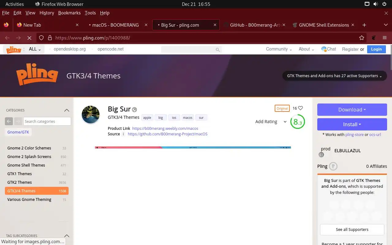Click the Big Sur product avatar image
The width and height of the screenshot is (392, 245).
coord(91,115)
